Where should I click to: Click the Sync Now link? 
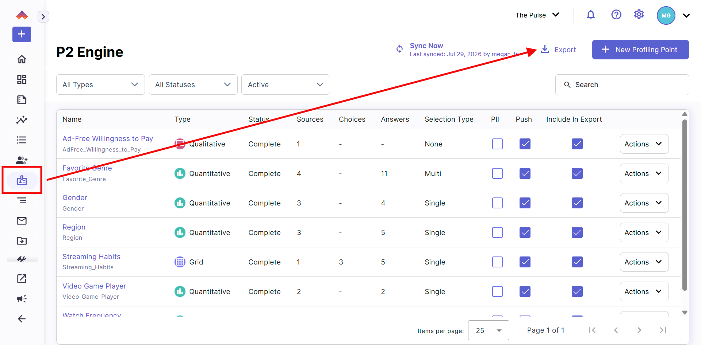click(x=426, y=46)
